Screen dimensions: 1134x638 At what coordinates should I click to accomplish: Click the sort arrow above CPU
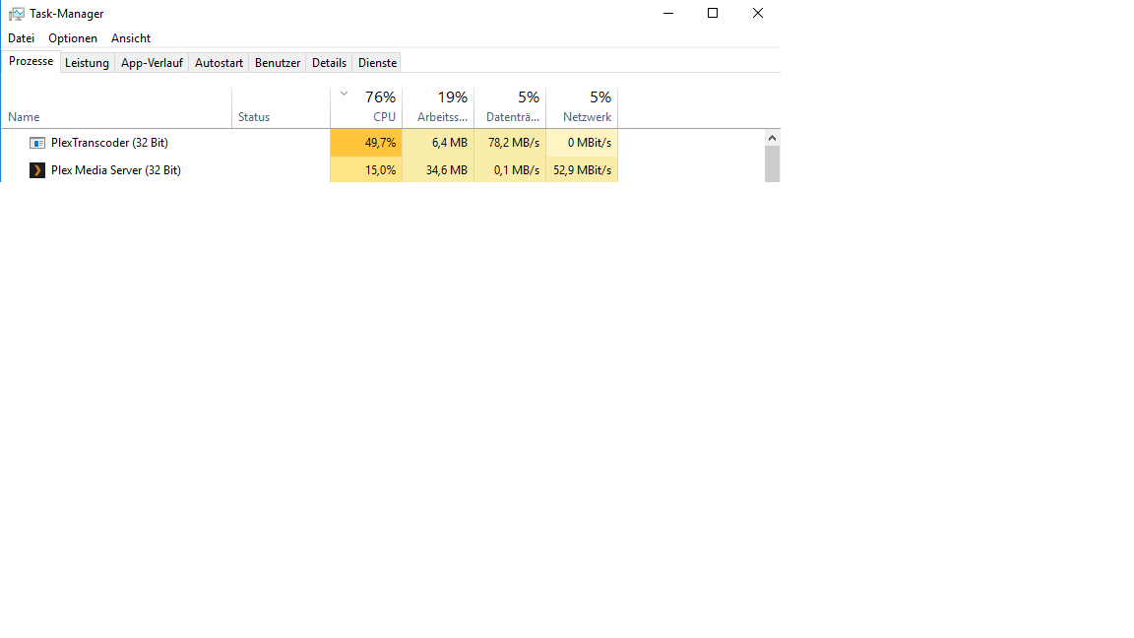point(345,95)
